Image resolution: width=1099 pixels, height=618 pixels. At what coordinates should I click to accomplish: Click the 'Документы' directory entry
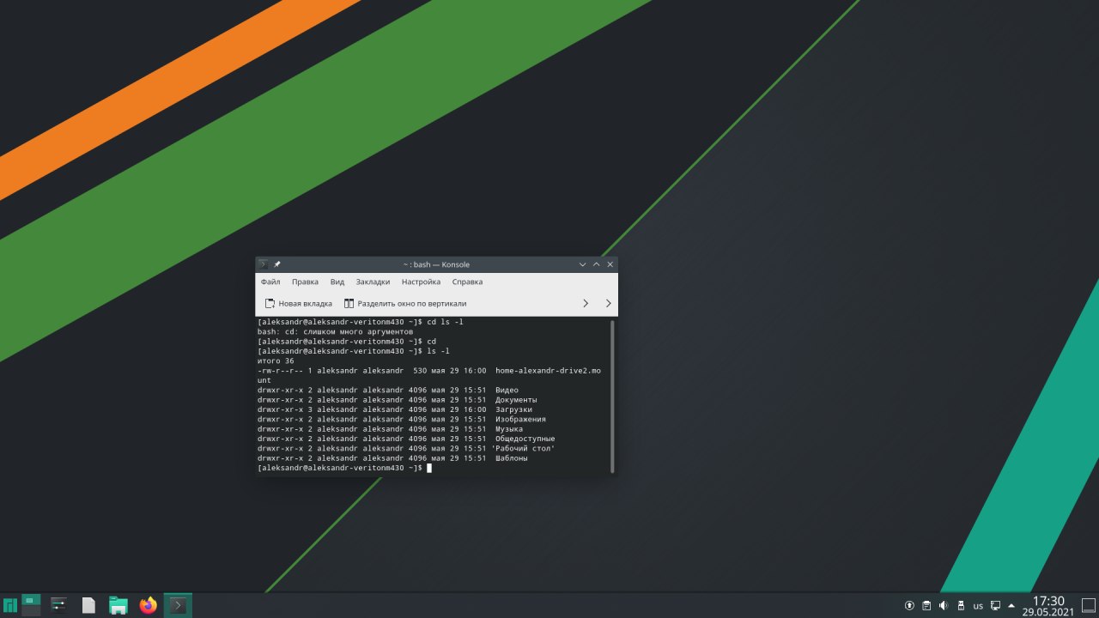tap(516, 400)
